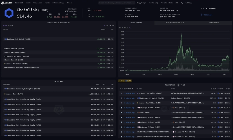Click the language translate icon in navbar

182,3
